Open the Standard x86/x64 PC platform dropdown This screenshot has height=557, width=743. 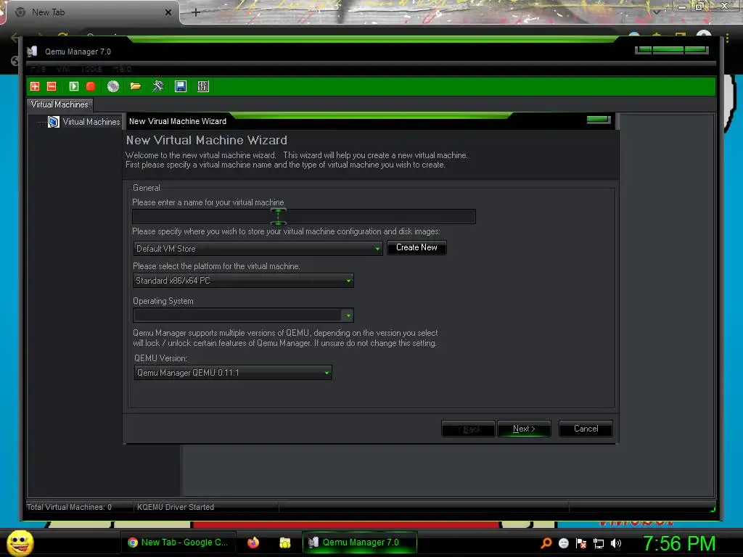tap(243, 281)
